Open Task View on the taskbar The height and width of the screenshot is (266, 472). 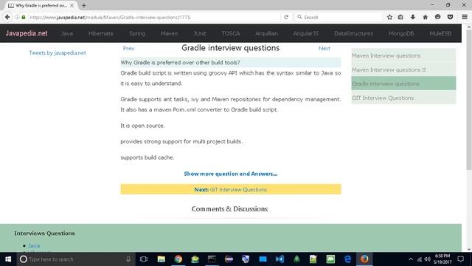pyautogui.click(x=144, y=259)
